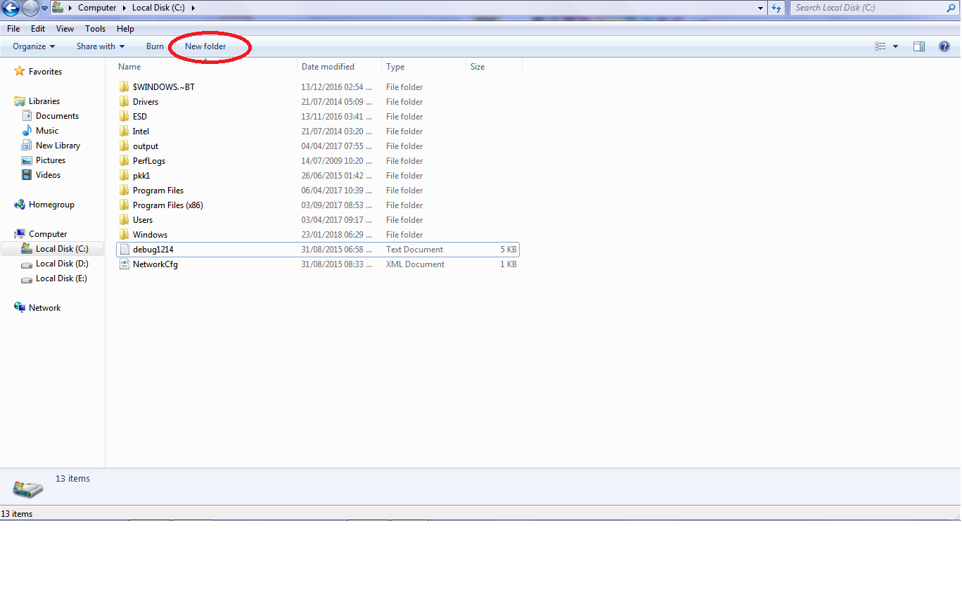Viewport: 962px width, 611px height.
Task: Click inside the Search Local Disk box
Action: (865, 8)
